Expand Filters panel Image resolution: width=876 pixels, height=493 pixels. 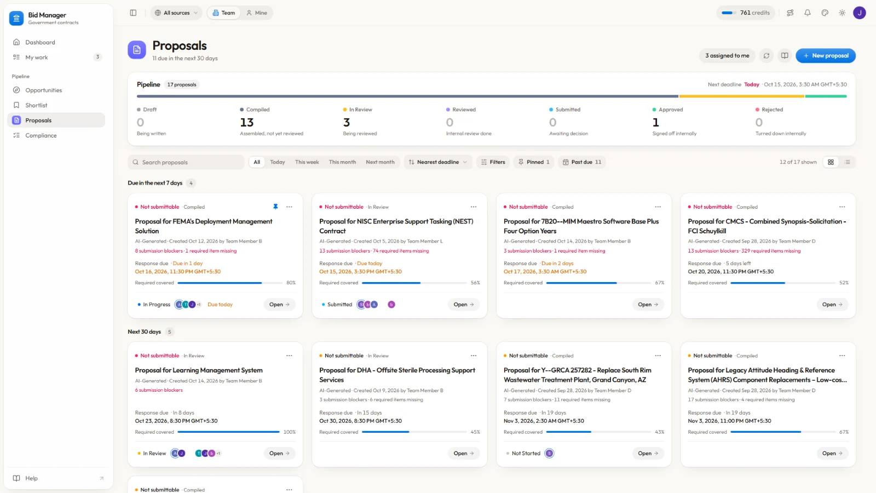pyautogui.click(x=493, y=162)
